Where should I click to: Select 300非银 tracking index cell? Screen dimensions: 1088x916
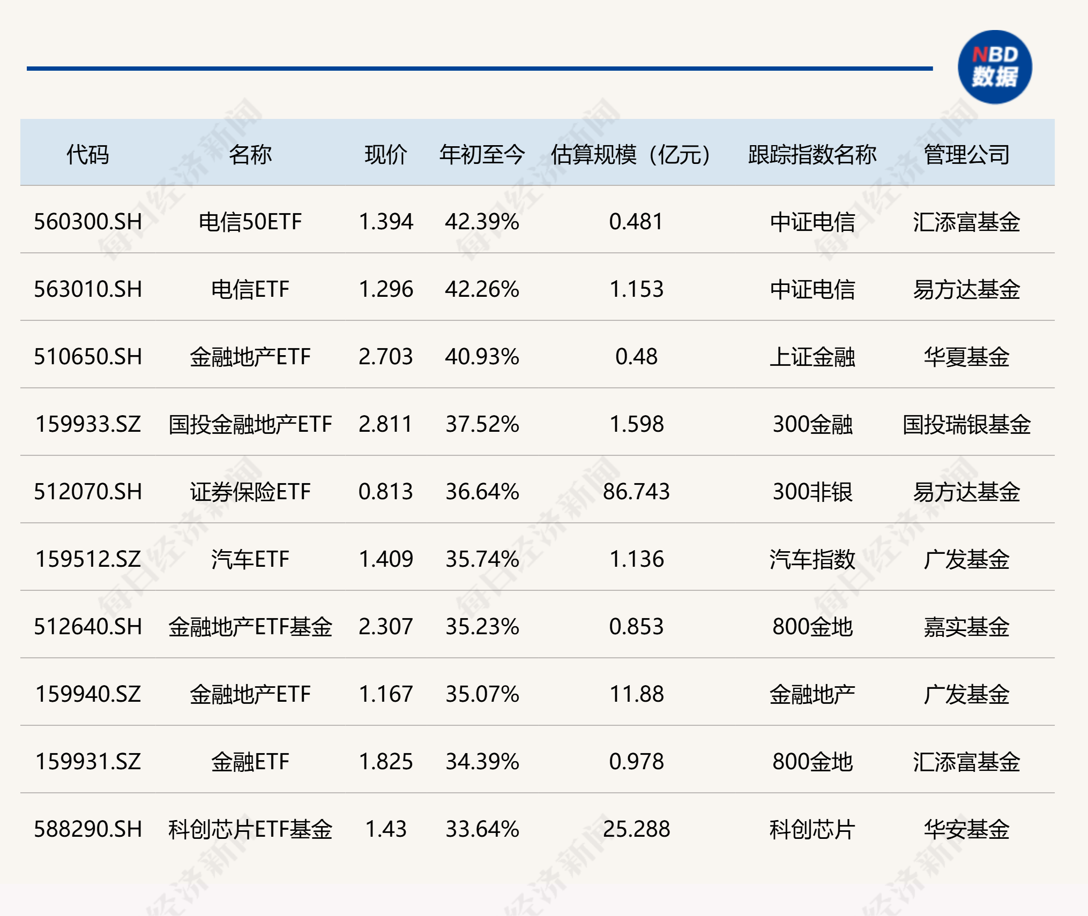pyautogui.click(x=812, y=492)
